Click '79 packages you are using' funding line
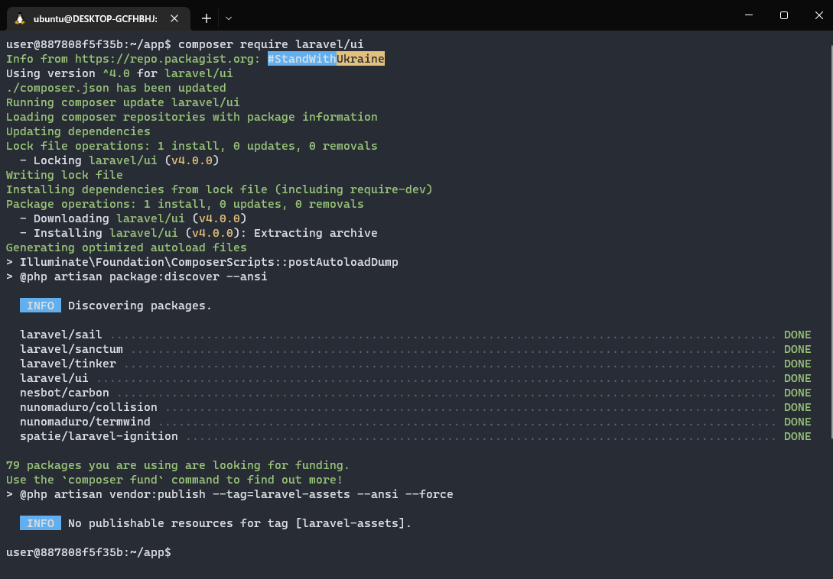This screenshot has width=833, height=579. [178, 465]
